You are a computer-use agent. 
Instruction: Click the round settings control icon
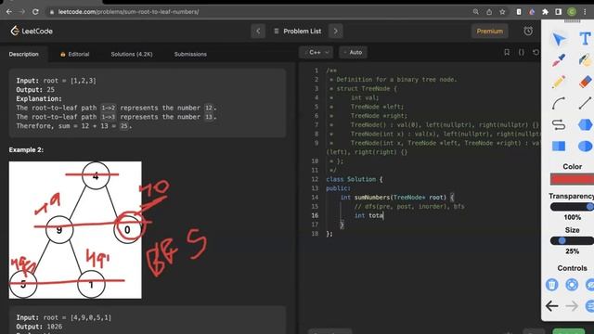(572, 285)
